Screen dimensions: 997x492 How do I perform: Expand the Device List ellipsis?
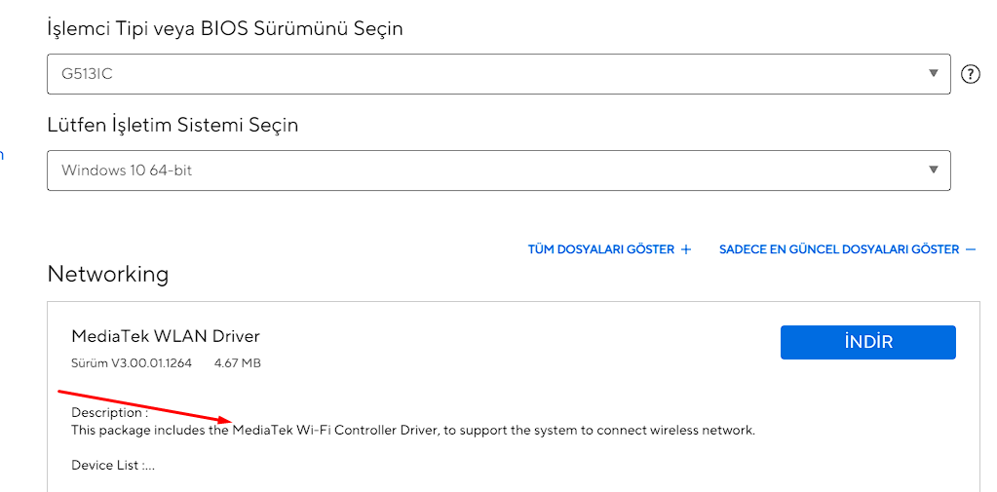[x=149, y=466]
